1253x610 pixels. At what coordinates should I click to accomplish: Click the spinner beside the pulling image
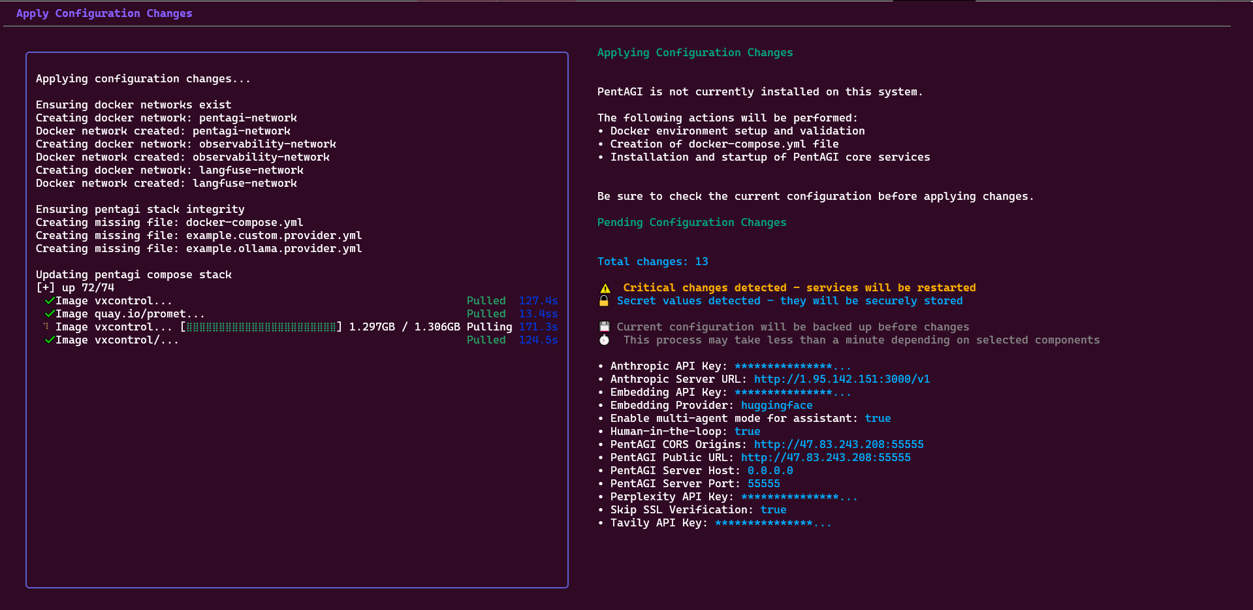46,327
